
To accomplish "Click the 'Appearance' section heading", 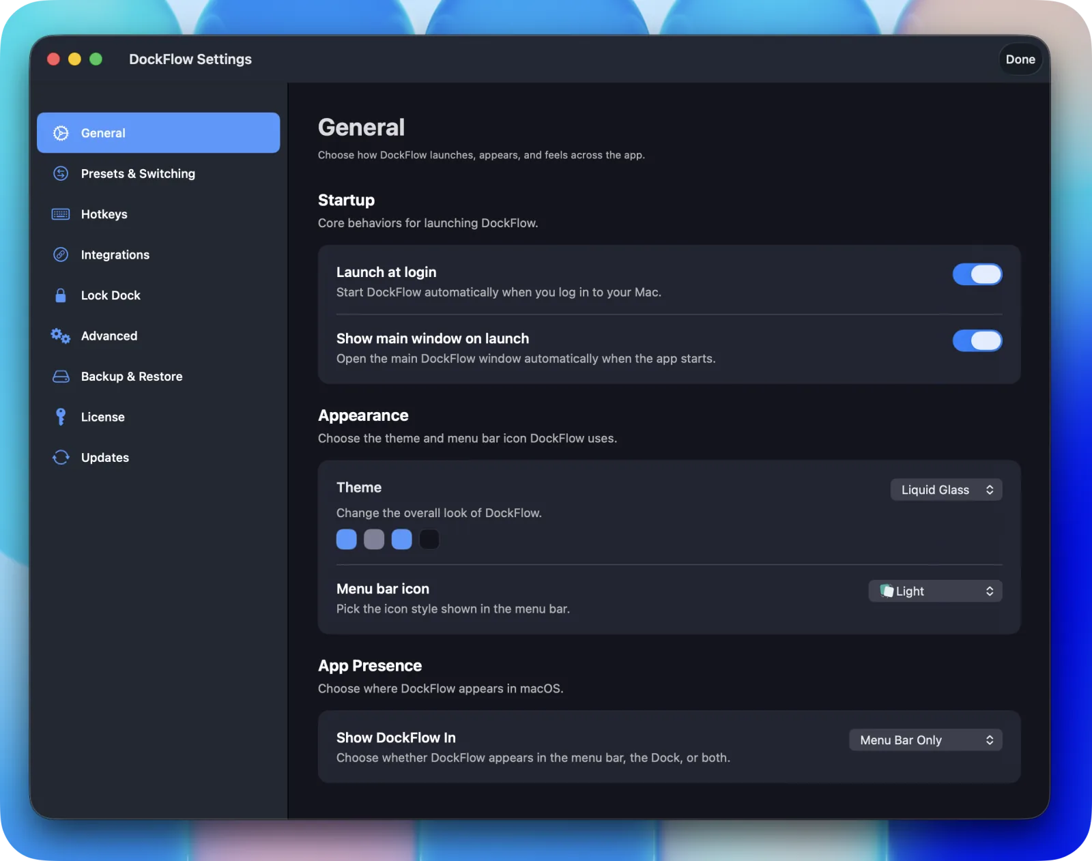I will coord(363,415).
